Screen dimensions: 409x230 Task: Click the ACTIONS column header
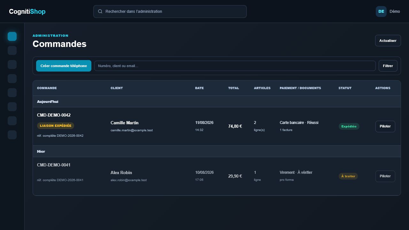(383, 88)
